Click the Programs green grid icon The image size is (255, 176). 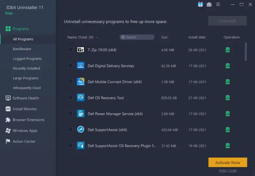8,29
